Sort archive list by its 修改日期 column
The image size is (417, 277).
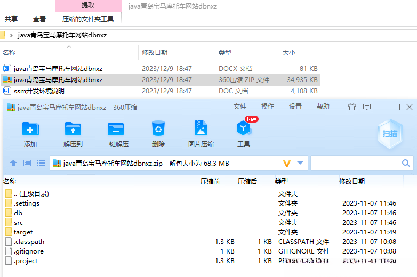352,182
